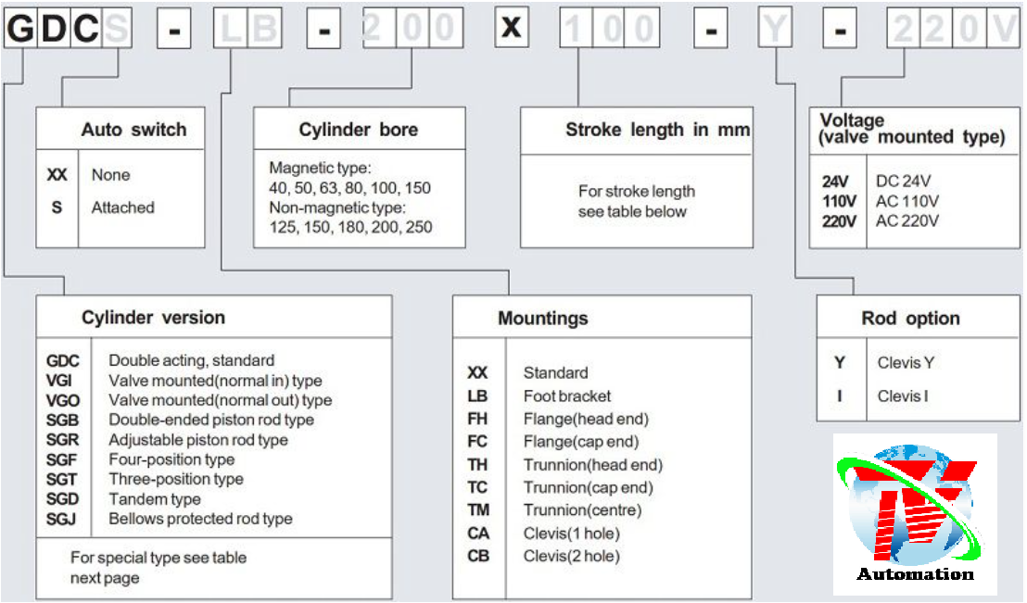This screenshot has height=603, width=1027.
Task: Click the "Mountings" table header
Action: click(x=543, y=319)
